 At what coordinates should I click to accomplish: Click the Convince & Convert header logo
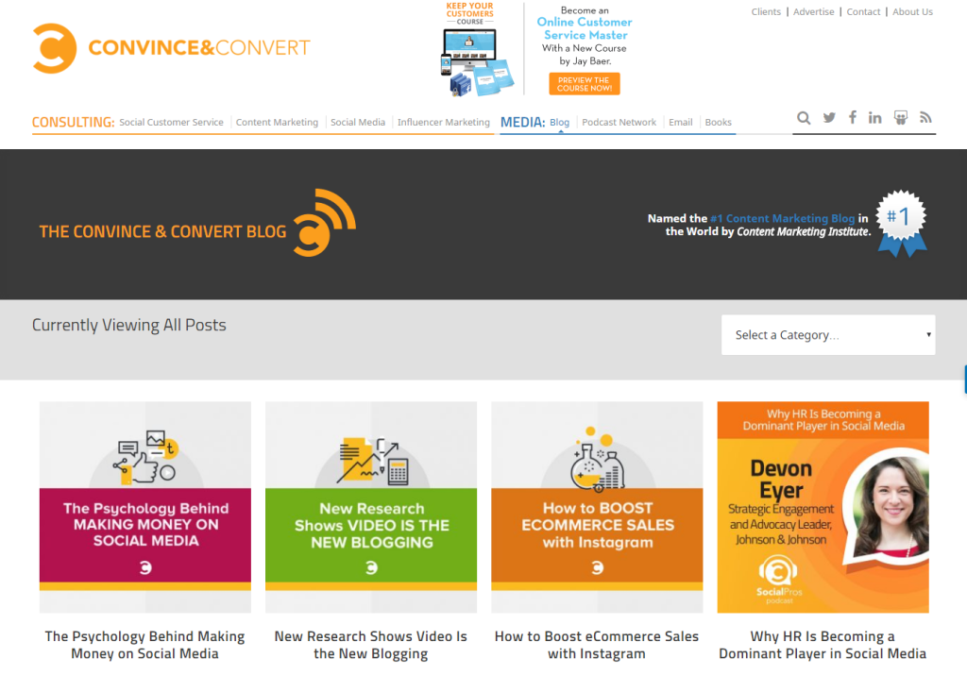172,48
